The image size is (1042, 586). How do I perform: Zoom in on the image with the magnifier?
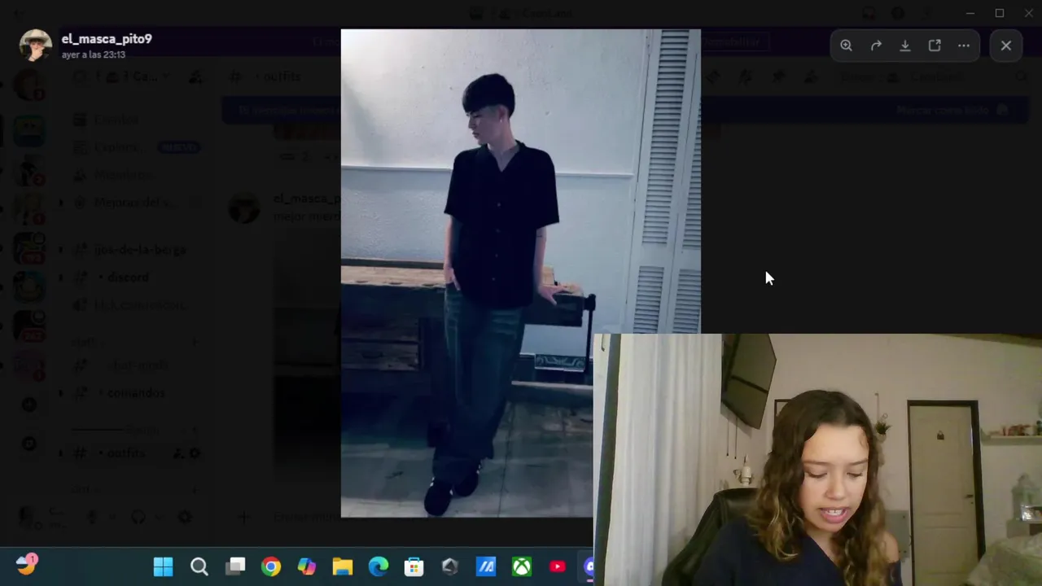pos(846,46)
